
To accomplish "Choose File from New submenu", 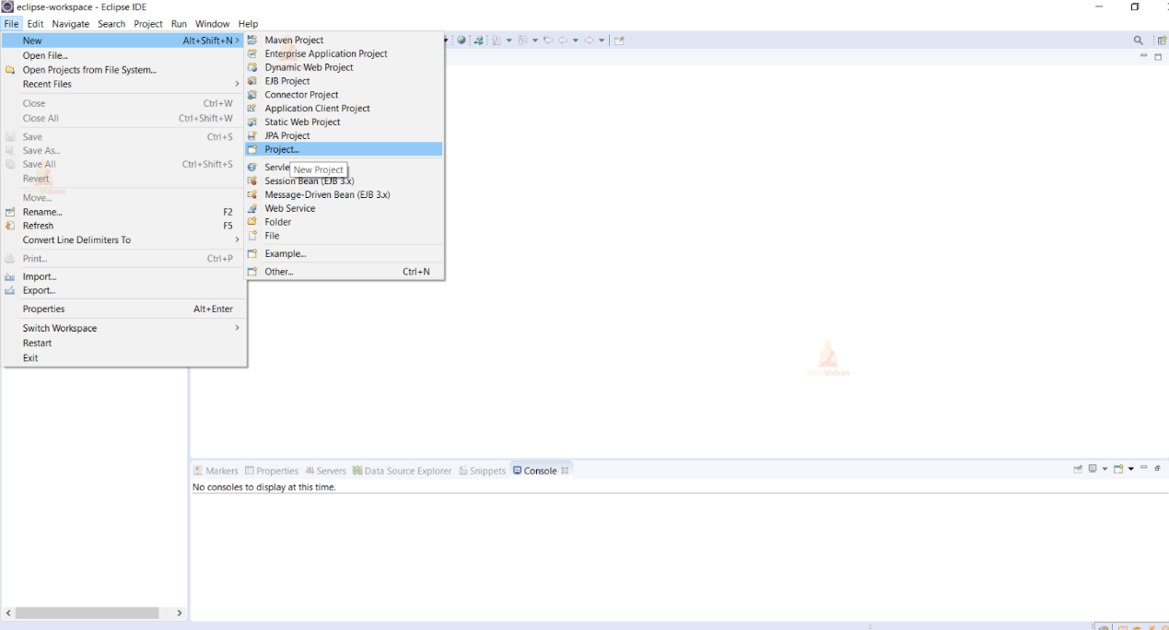I will [344, 236].
